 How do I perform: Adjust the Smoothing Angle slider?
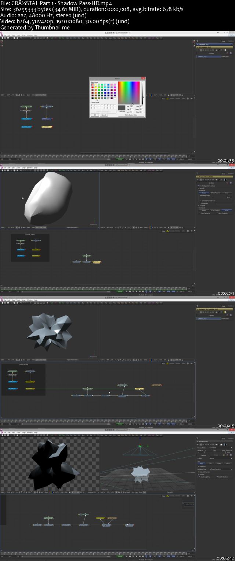click(x=213, y=197)
